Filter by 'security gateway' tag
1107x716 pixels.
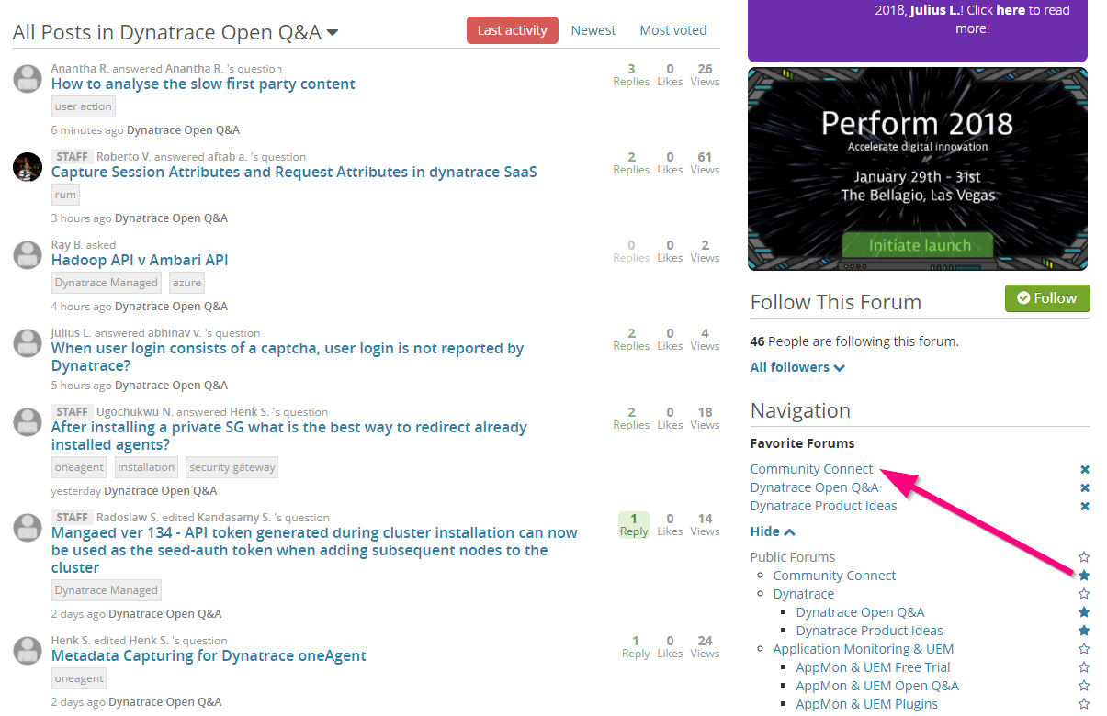tap(232, 467)
